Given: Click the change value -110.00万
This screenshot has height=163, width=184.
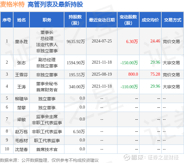Looking at the screenshot, I should pyautogui.click(x=129, y=87).
